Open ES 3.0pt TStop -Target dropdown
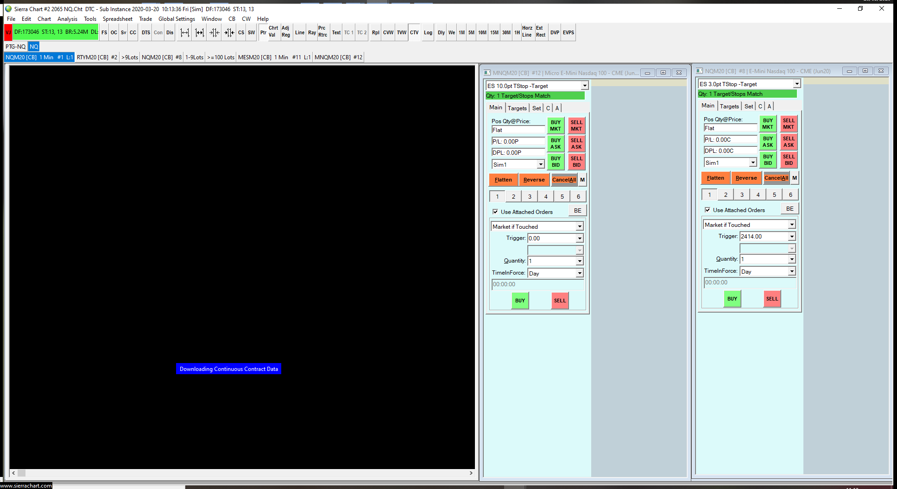This screenshot has width=897, height=489. (797, 84)
